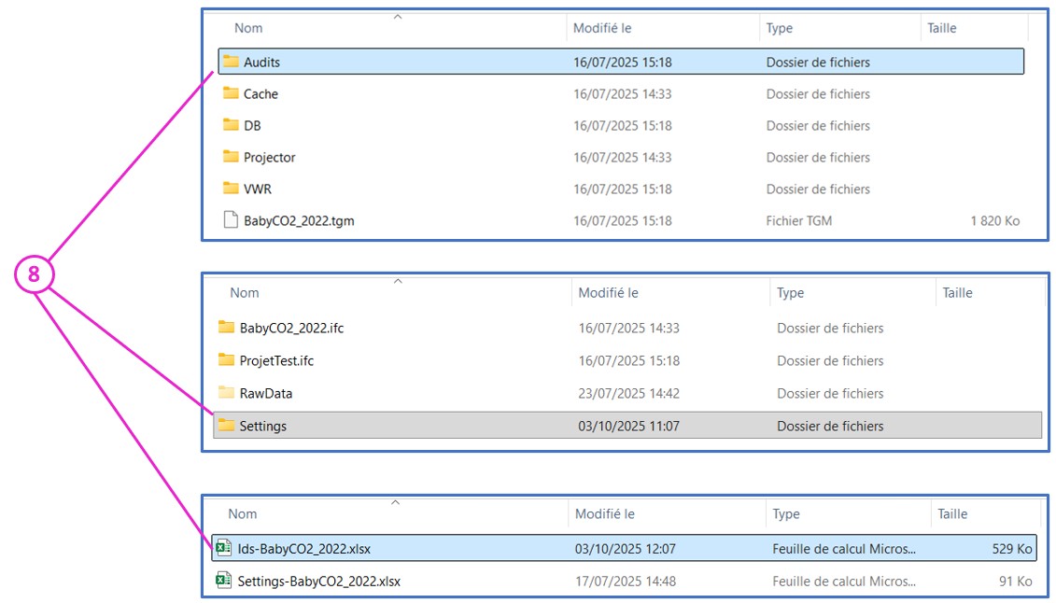Viewport: 1056px width, 603px height.
Task: Open the RawData folder icon
Action: [x=226, y=393]
